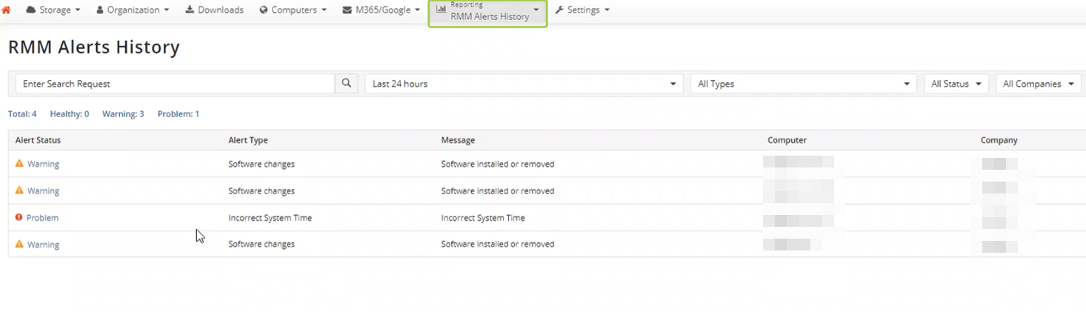Viewport: 1086px width, 312px height.
Task: Click the Enter Search Request field
Action: coord(175,84)
